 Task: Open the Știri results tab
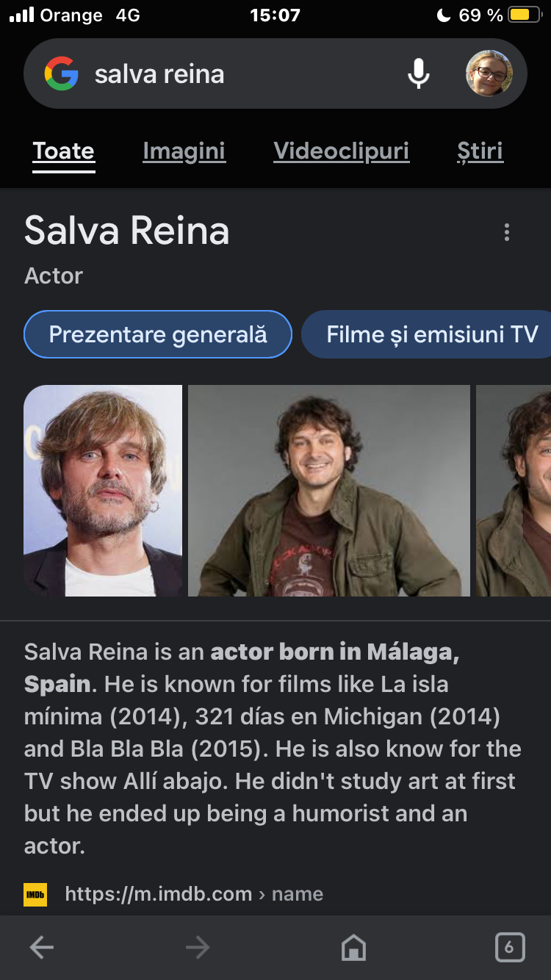tap(480, 151)
